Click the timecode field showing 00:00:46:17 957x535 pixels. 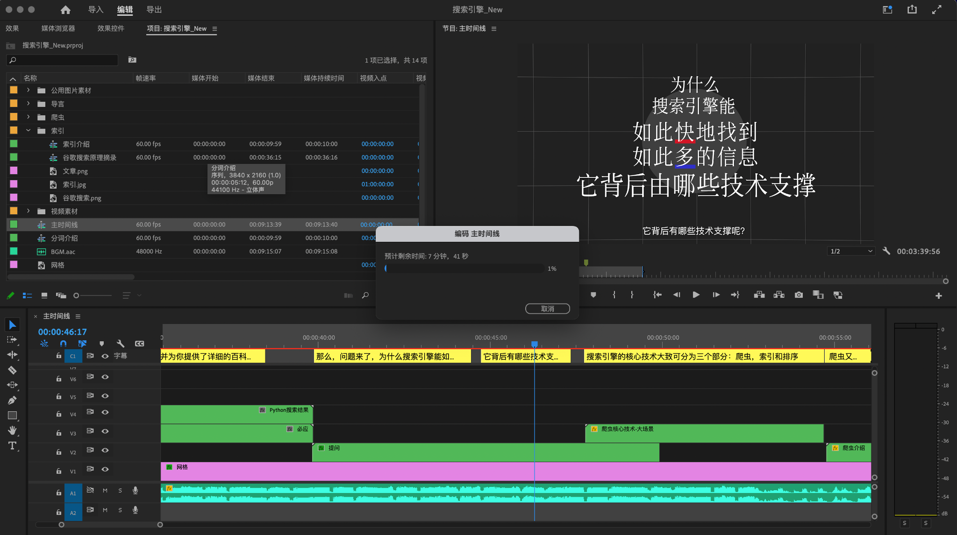coord(62,331)
